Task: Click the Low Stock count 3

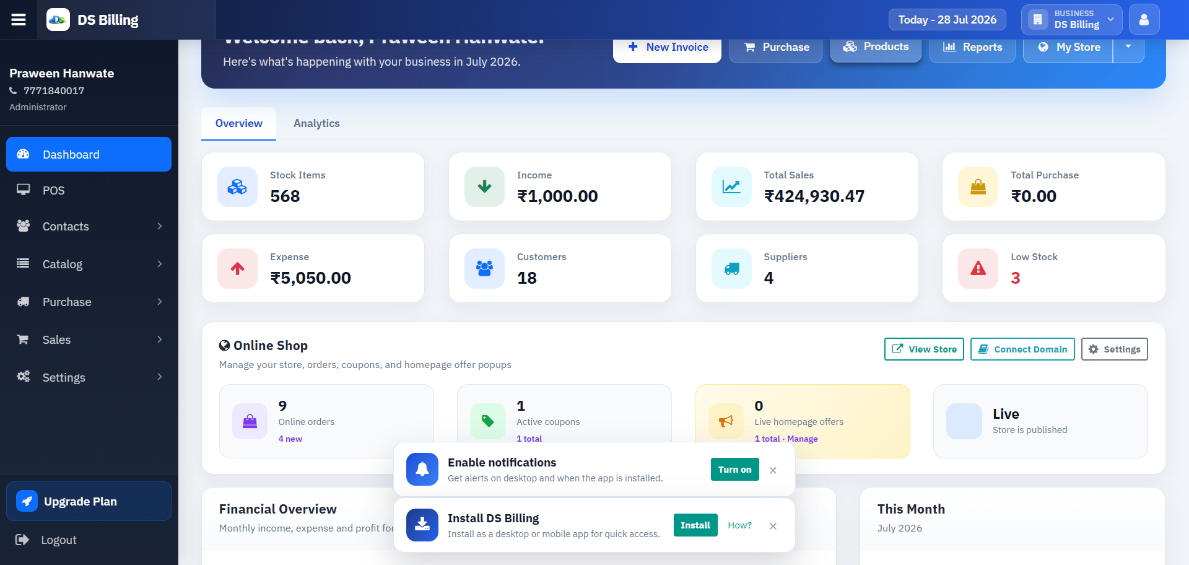Action: coord(1016,278)
